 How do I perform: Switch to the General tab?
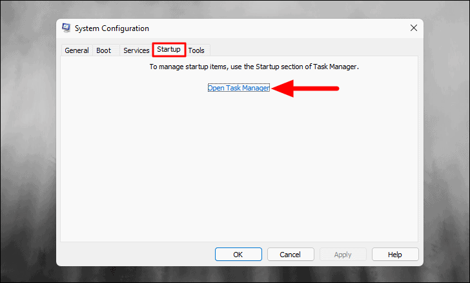[x=77, y=50]
